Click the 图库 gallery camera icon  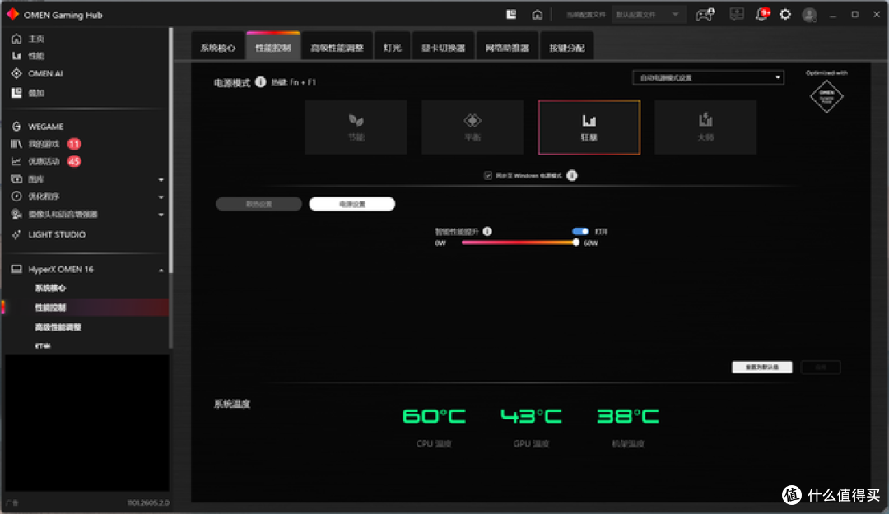click(16, 179)
